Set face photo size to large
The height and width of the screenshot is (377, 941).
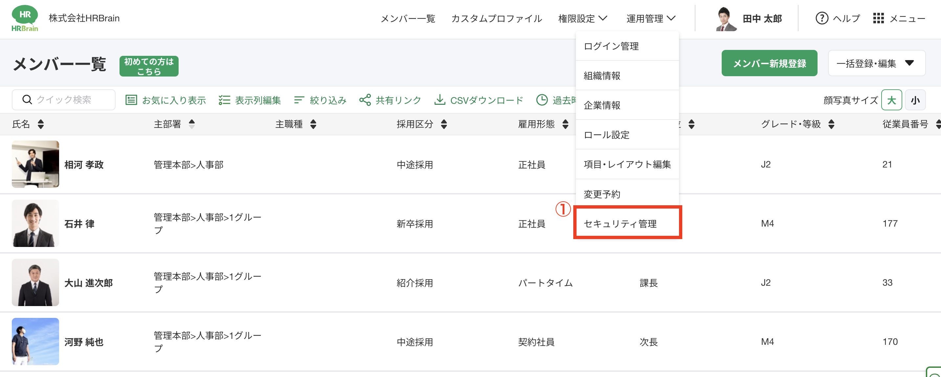tap(891, 100)
